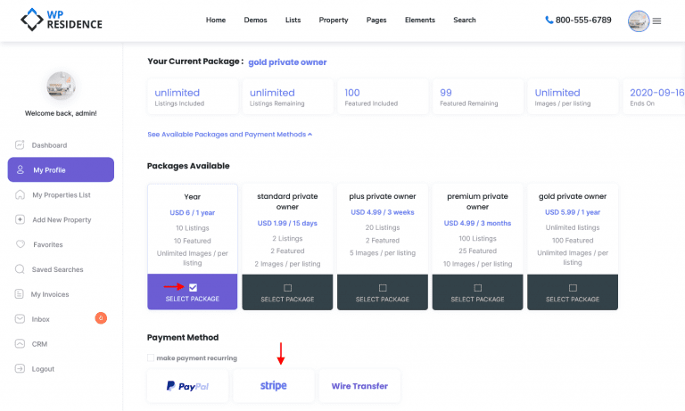This screenshot has width=685, height=411.
Task: Open My Invoices in sidebar
Action: (x=50, y=294)
